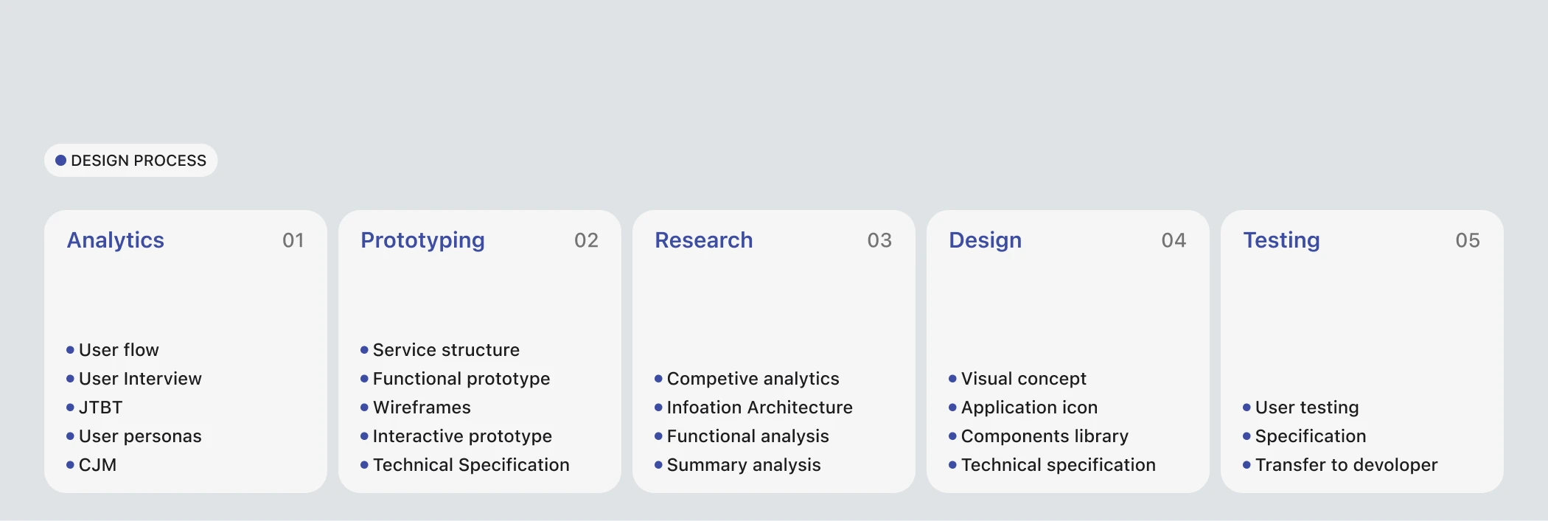Click the step number 01

(x=293, y=240)
